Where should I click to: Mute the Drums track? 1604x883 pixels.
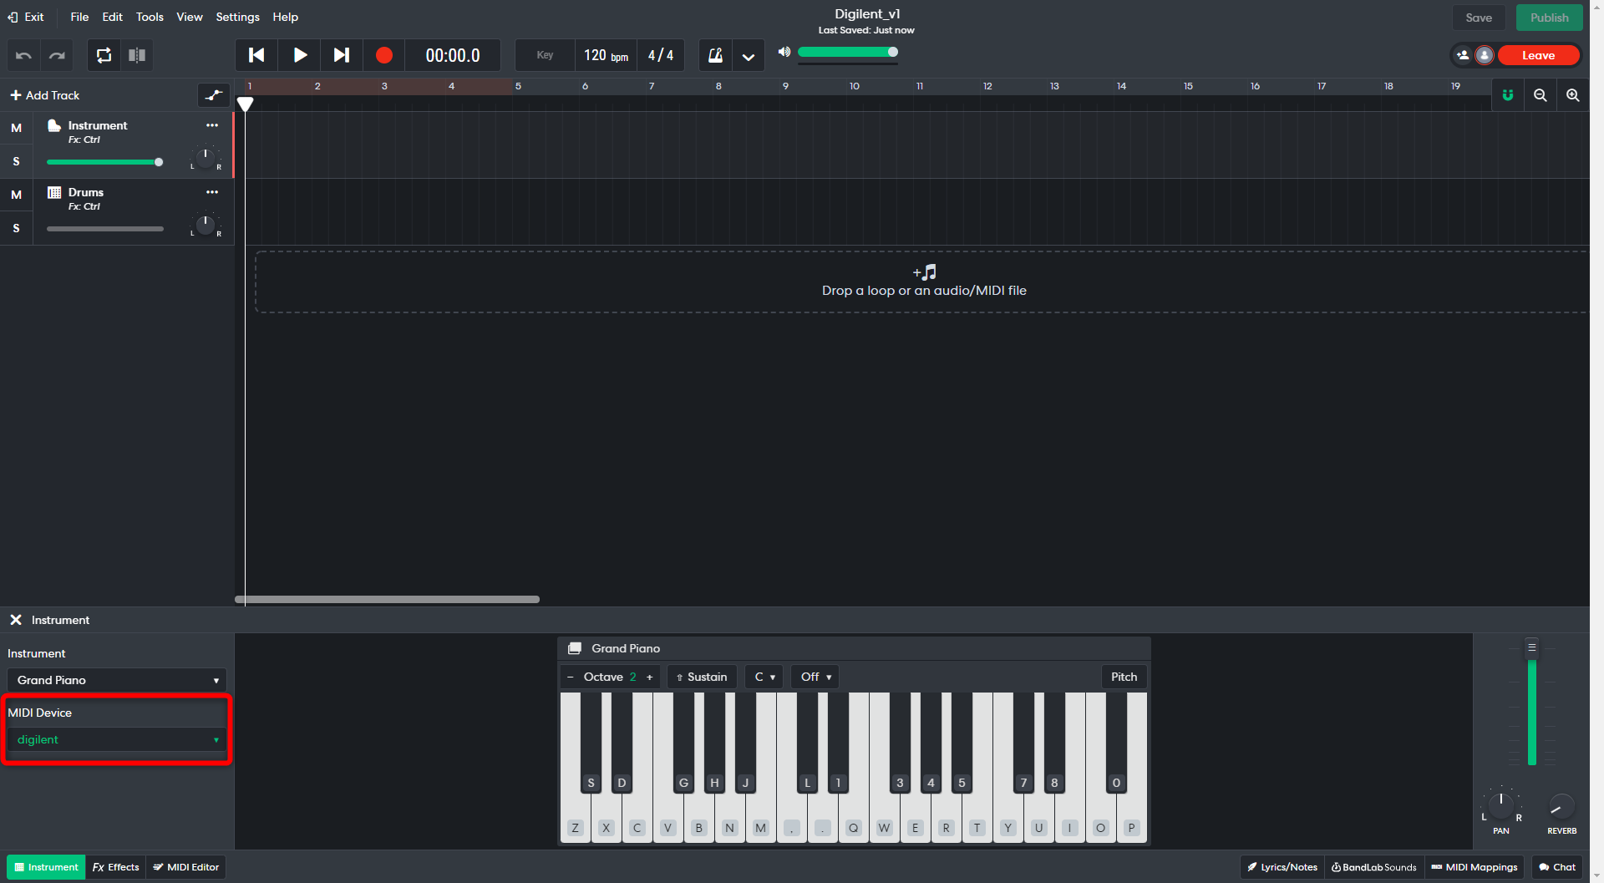tap(16, 195)
